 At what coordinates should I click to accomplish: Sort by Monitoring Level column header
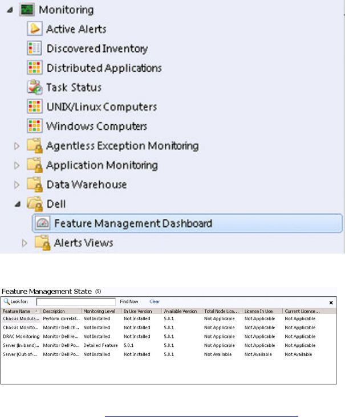tap(102, 311)
